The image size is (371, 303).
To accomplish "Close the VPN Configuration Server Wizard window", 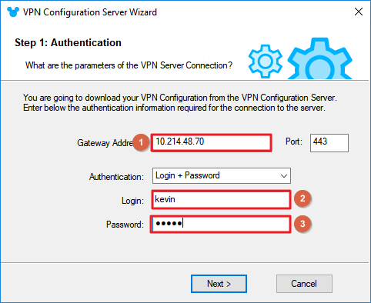I will tap(359, 12).
